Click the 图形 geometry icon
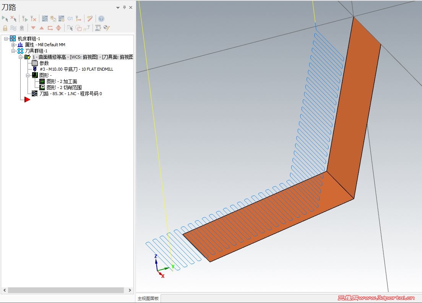Viewport: 422px width, 303px height. 35,75
